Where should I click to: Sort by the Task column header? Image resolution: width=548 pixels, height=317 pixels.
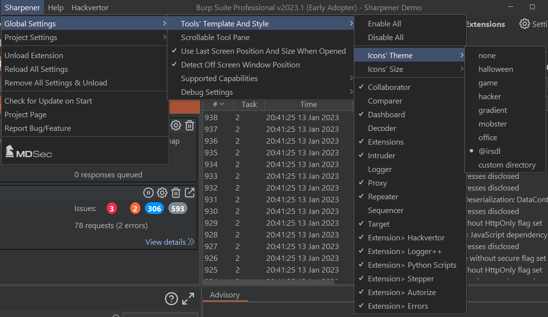coord(249,104)
